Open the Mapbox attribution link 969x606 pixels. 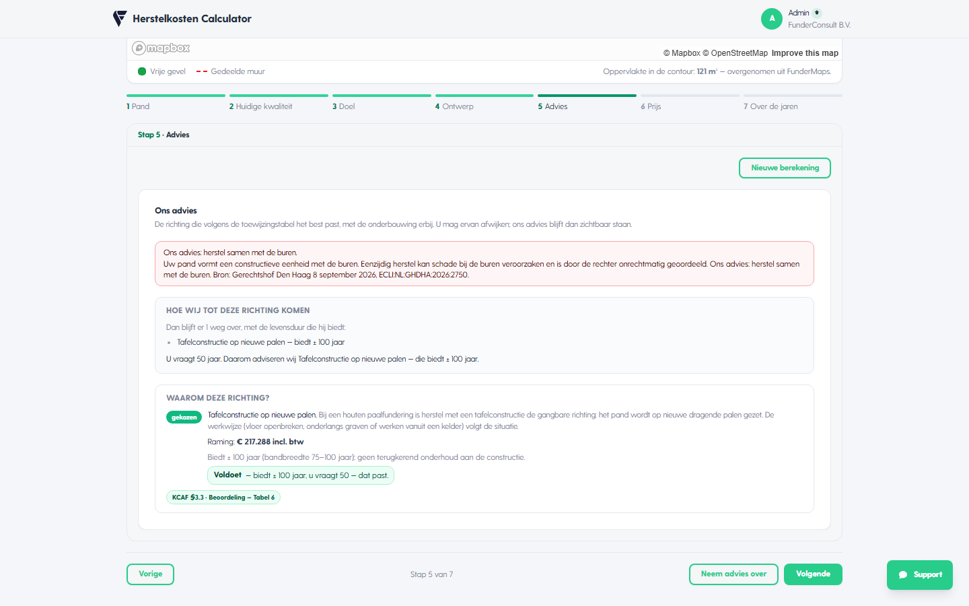click(682, 53)
